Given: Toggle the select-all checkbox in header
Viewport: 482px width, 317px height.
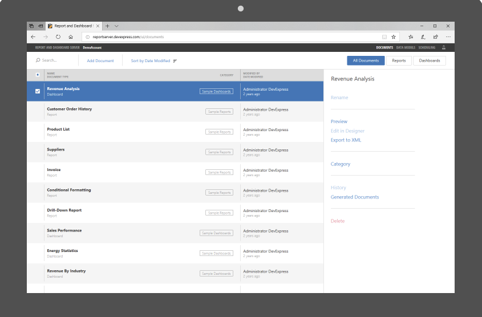Looking at the screenshot, I should 38,75.
